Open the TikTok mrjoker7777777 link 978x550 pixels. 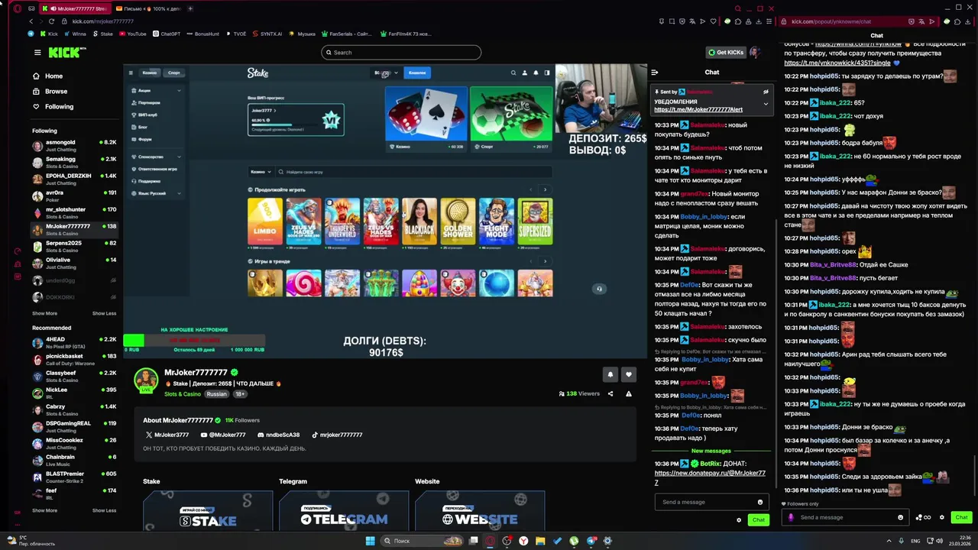[337, 435]
